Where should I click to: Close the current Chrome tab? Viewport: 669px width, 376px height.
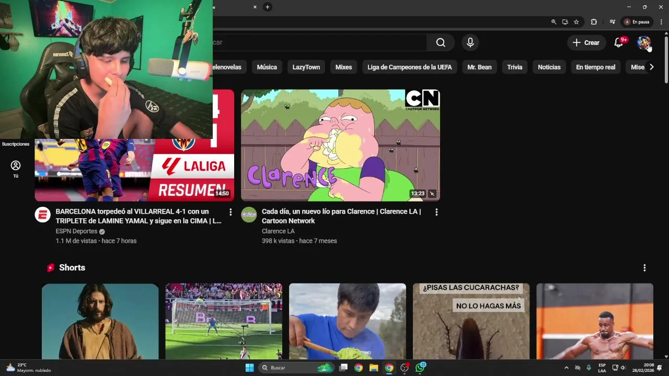click(x=255, y=7)
